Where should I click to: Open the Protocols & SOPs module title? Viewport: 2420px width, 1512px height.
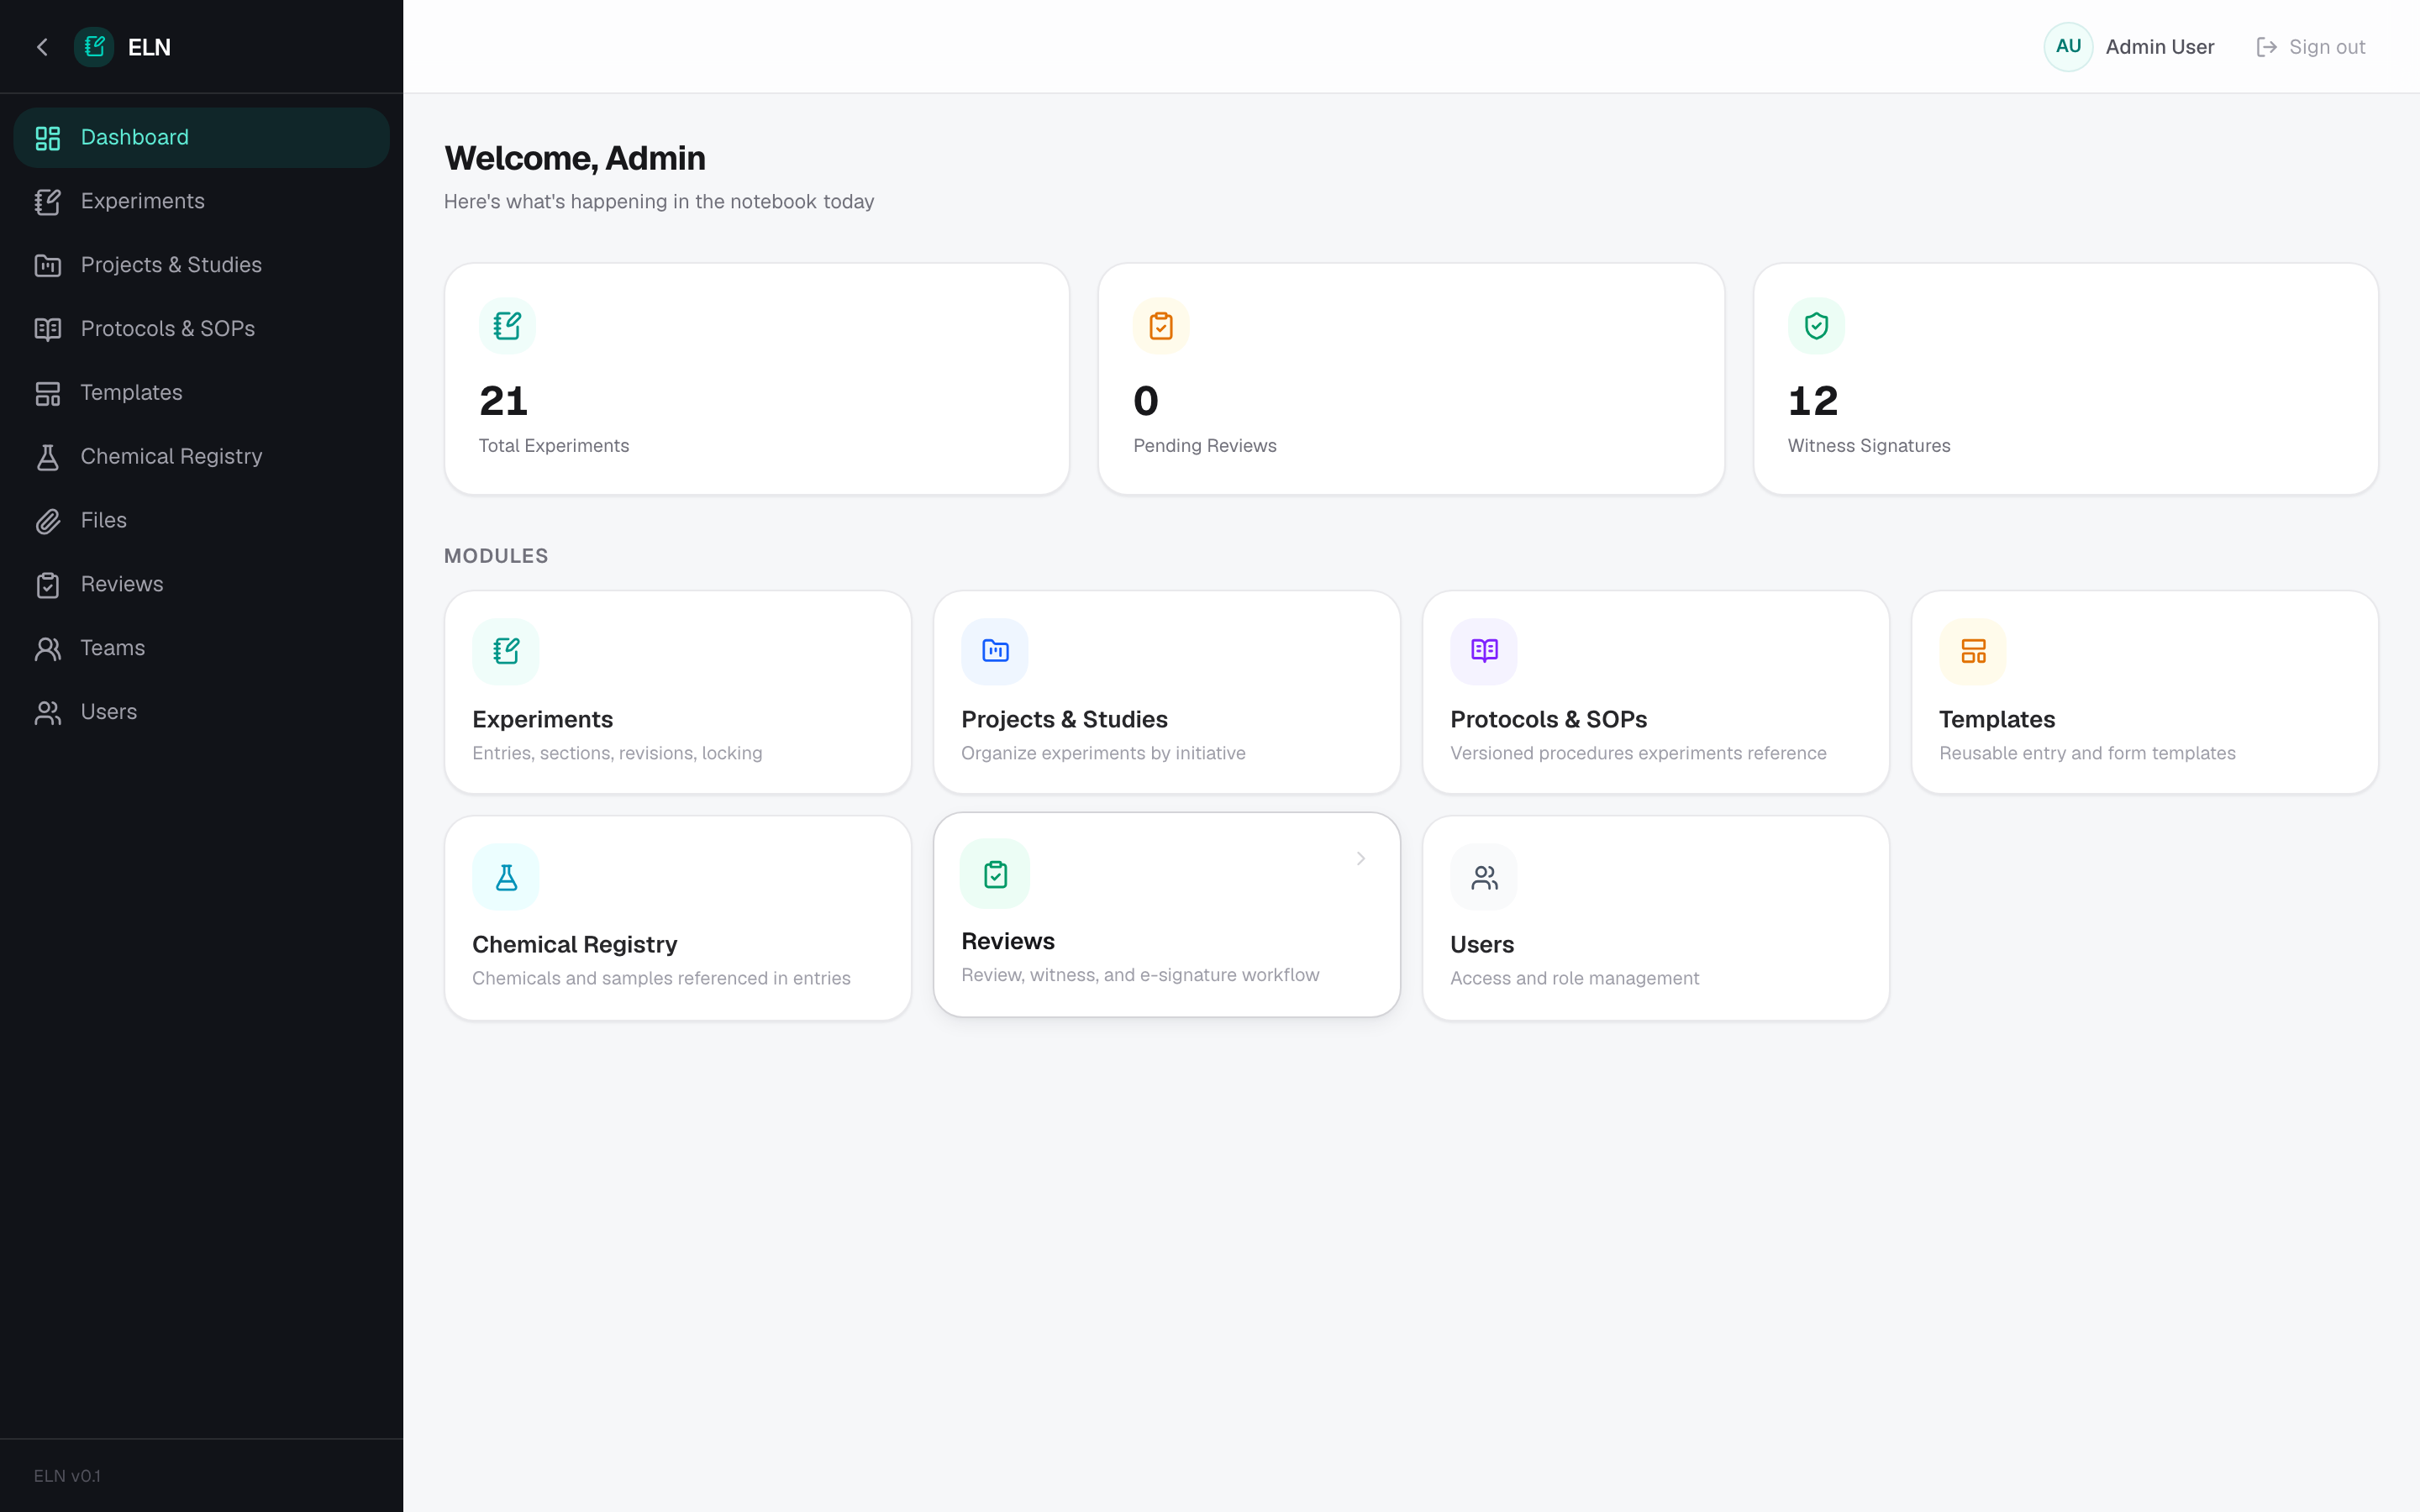(x=1548, y=719)
